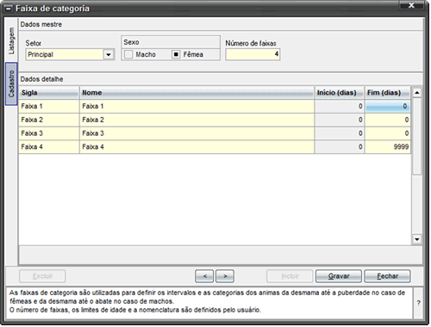Image resolution: width=431 pixels, height=327 pixels.
Task: Click the Fim cell showing 9999
Action: (x=388, y=147)
